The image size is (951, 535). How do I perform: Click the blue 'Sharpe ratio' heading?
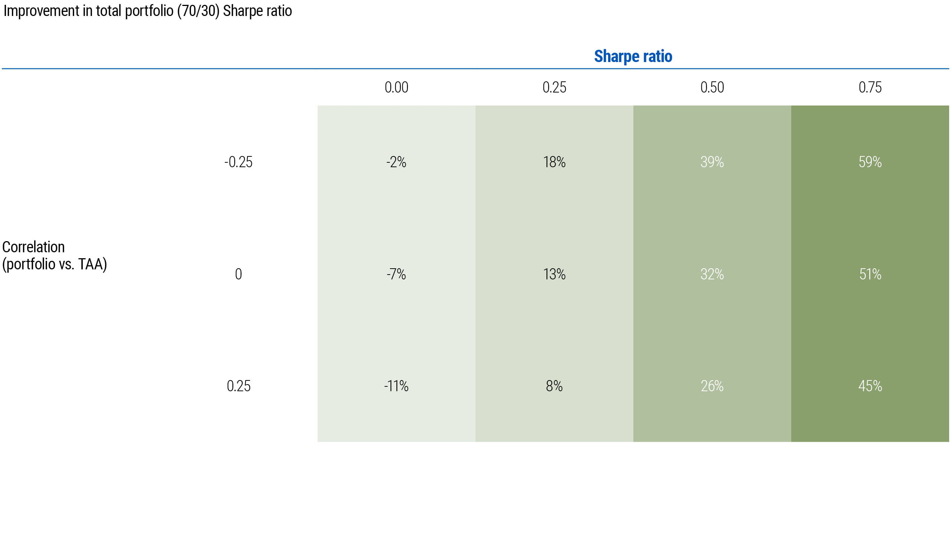click(633, 56)
